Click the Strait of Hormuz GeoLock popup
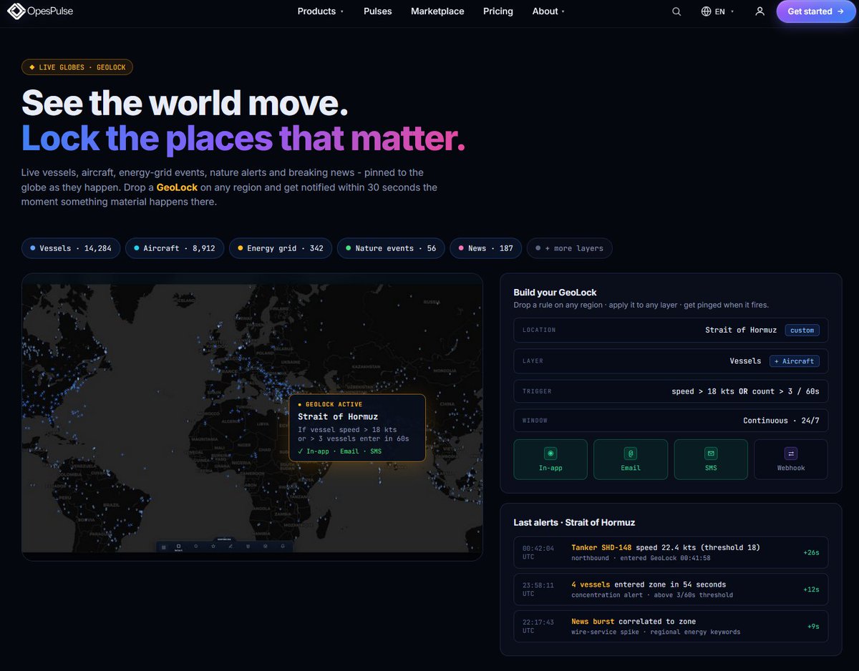The width and height of the screenshot is (859, 671). point(357,428)
